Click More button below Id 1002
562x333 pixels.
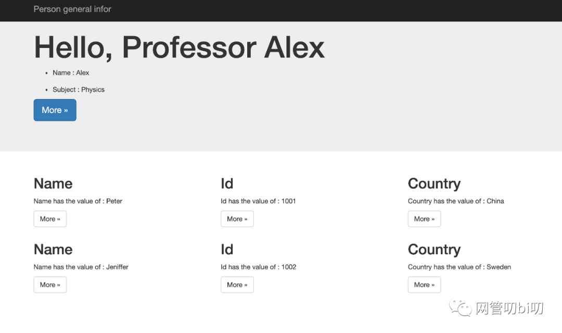(237, 285)
